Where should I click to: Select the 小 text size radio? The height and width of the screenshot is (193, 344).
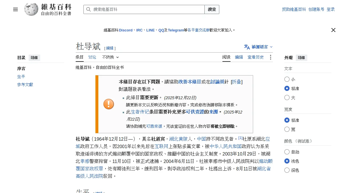287,79
